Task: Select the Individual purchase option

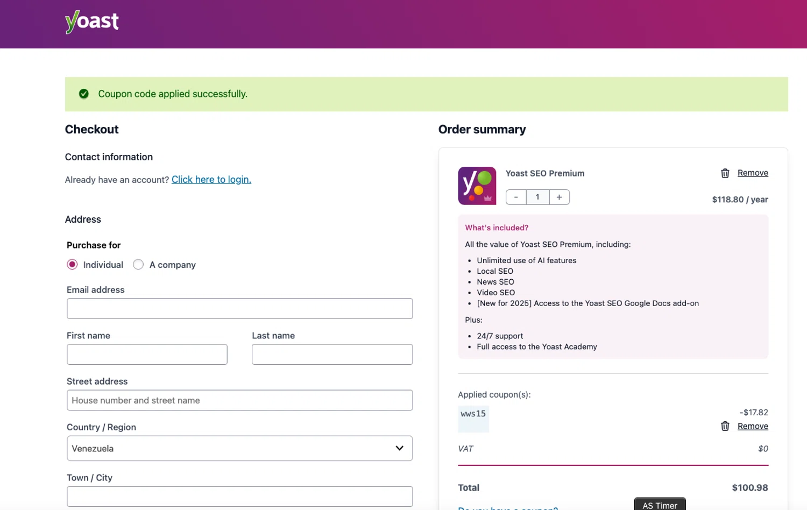Action: (x=72, y=265)
